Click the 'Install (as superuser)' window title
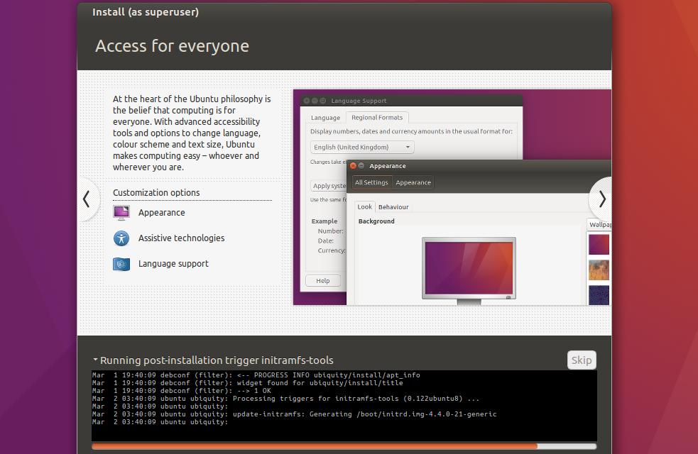The image size is (698, 454). 146,12
